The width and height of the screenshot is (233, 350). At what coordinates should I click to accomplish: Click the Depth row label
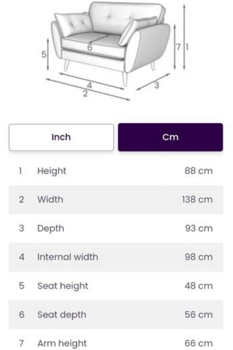(51, 228)
